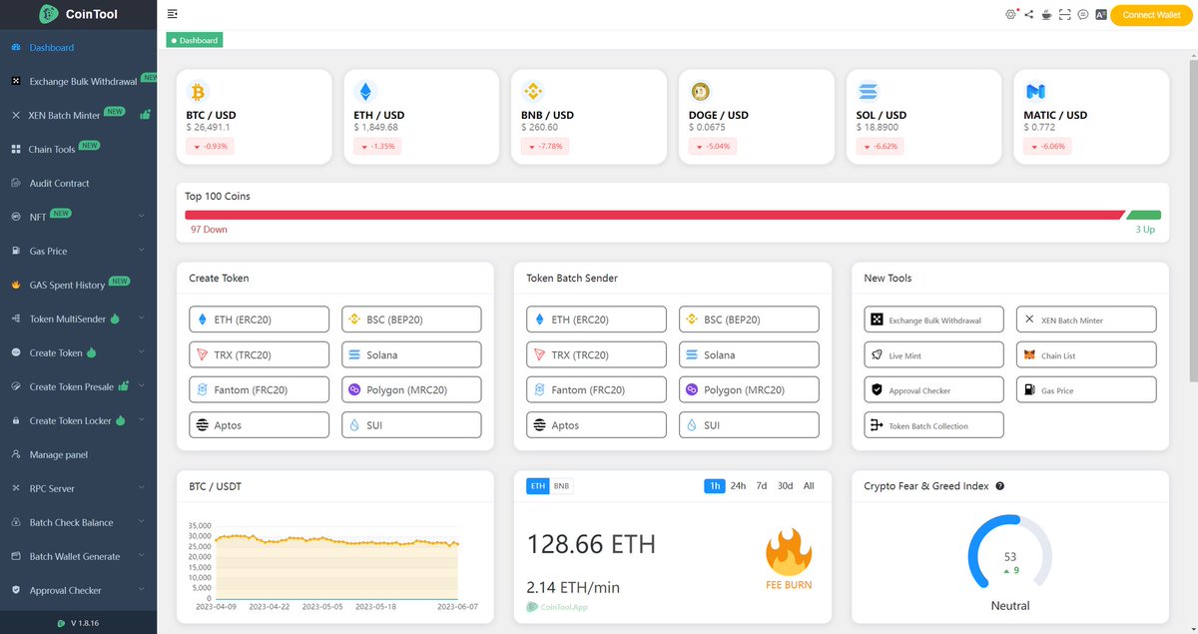Expand the Batch Wallet Generate sidebar menu

tap(78, 557)
